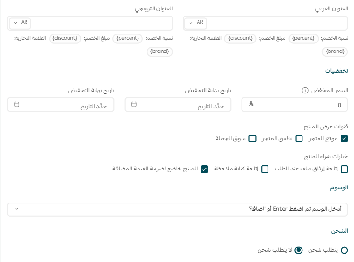The height and width of the screenshot is (262, 354).
Task: Click the discount start date field
Action: [x=178, y=105]
